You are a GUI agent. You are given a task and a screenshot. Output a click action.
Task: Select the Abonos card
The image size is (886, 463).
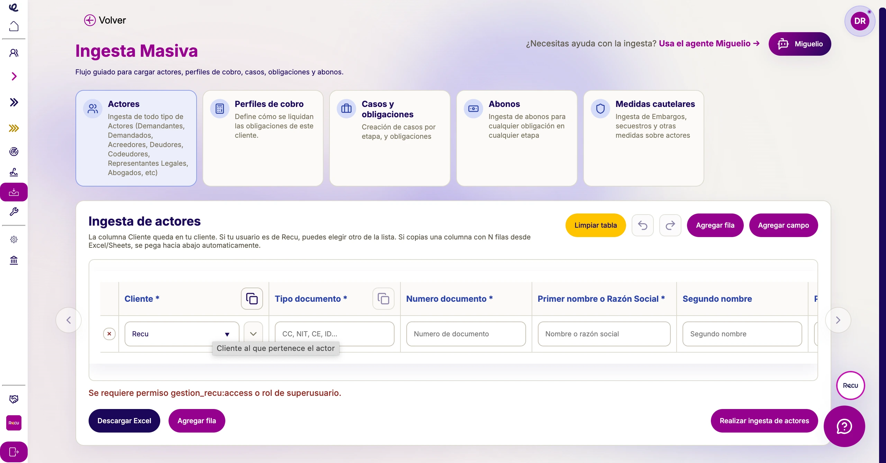[x=517, y=138]
